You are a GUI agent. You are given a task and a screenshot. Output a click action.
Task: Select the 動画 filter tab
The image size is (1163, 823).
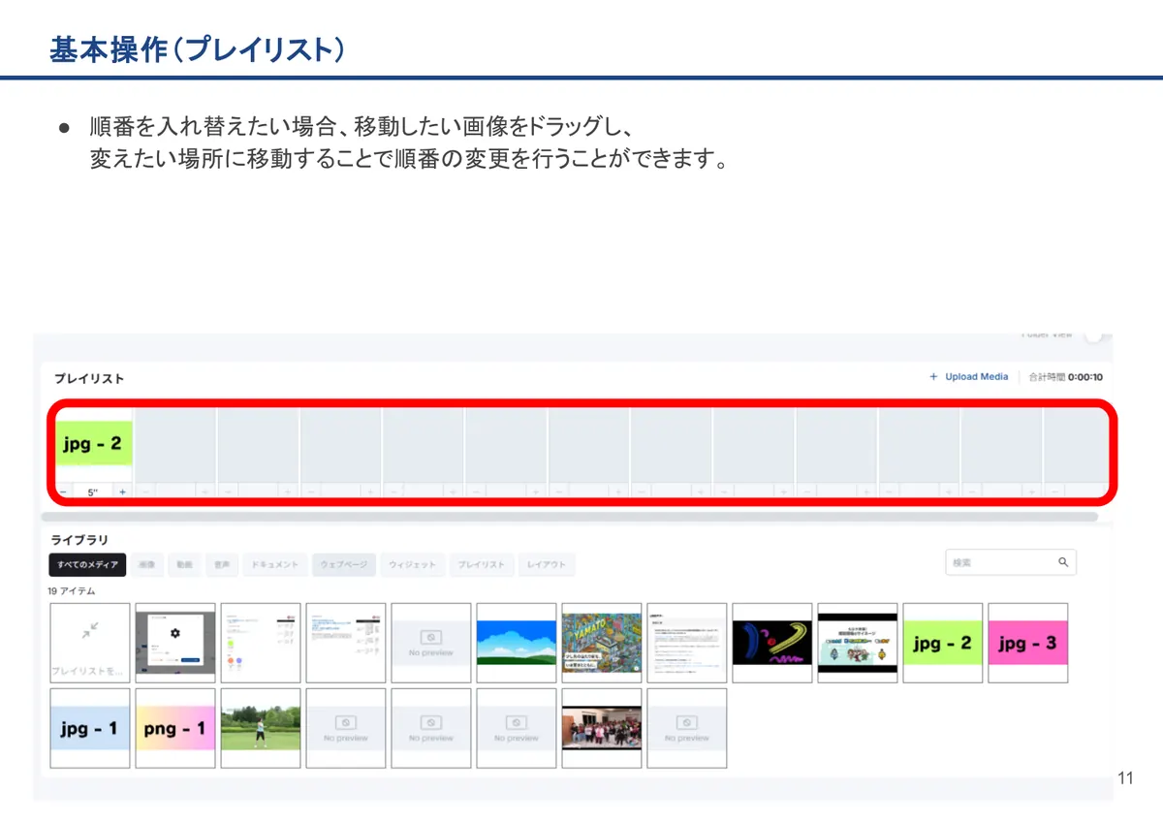(x=184, y=564)
